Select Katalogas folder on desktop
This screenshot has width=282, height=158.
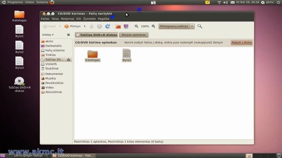19,16
